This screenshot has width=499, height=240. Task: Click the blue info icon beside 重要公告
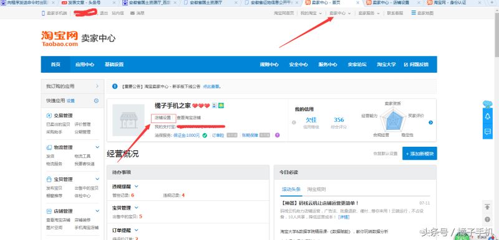(115, 86)
